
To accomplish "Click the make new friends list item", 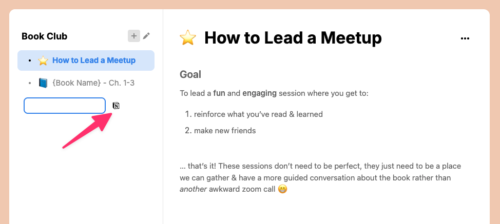I will coord(225,131).
